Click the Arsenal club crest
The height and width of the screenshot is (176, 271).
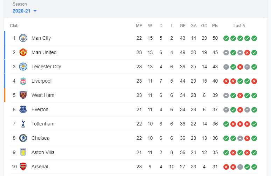coord(23,167)
